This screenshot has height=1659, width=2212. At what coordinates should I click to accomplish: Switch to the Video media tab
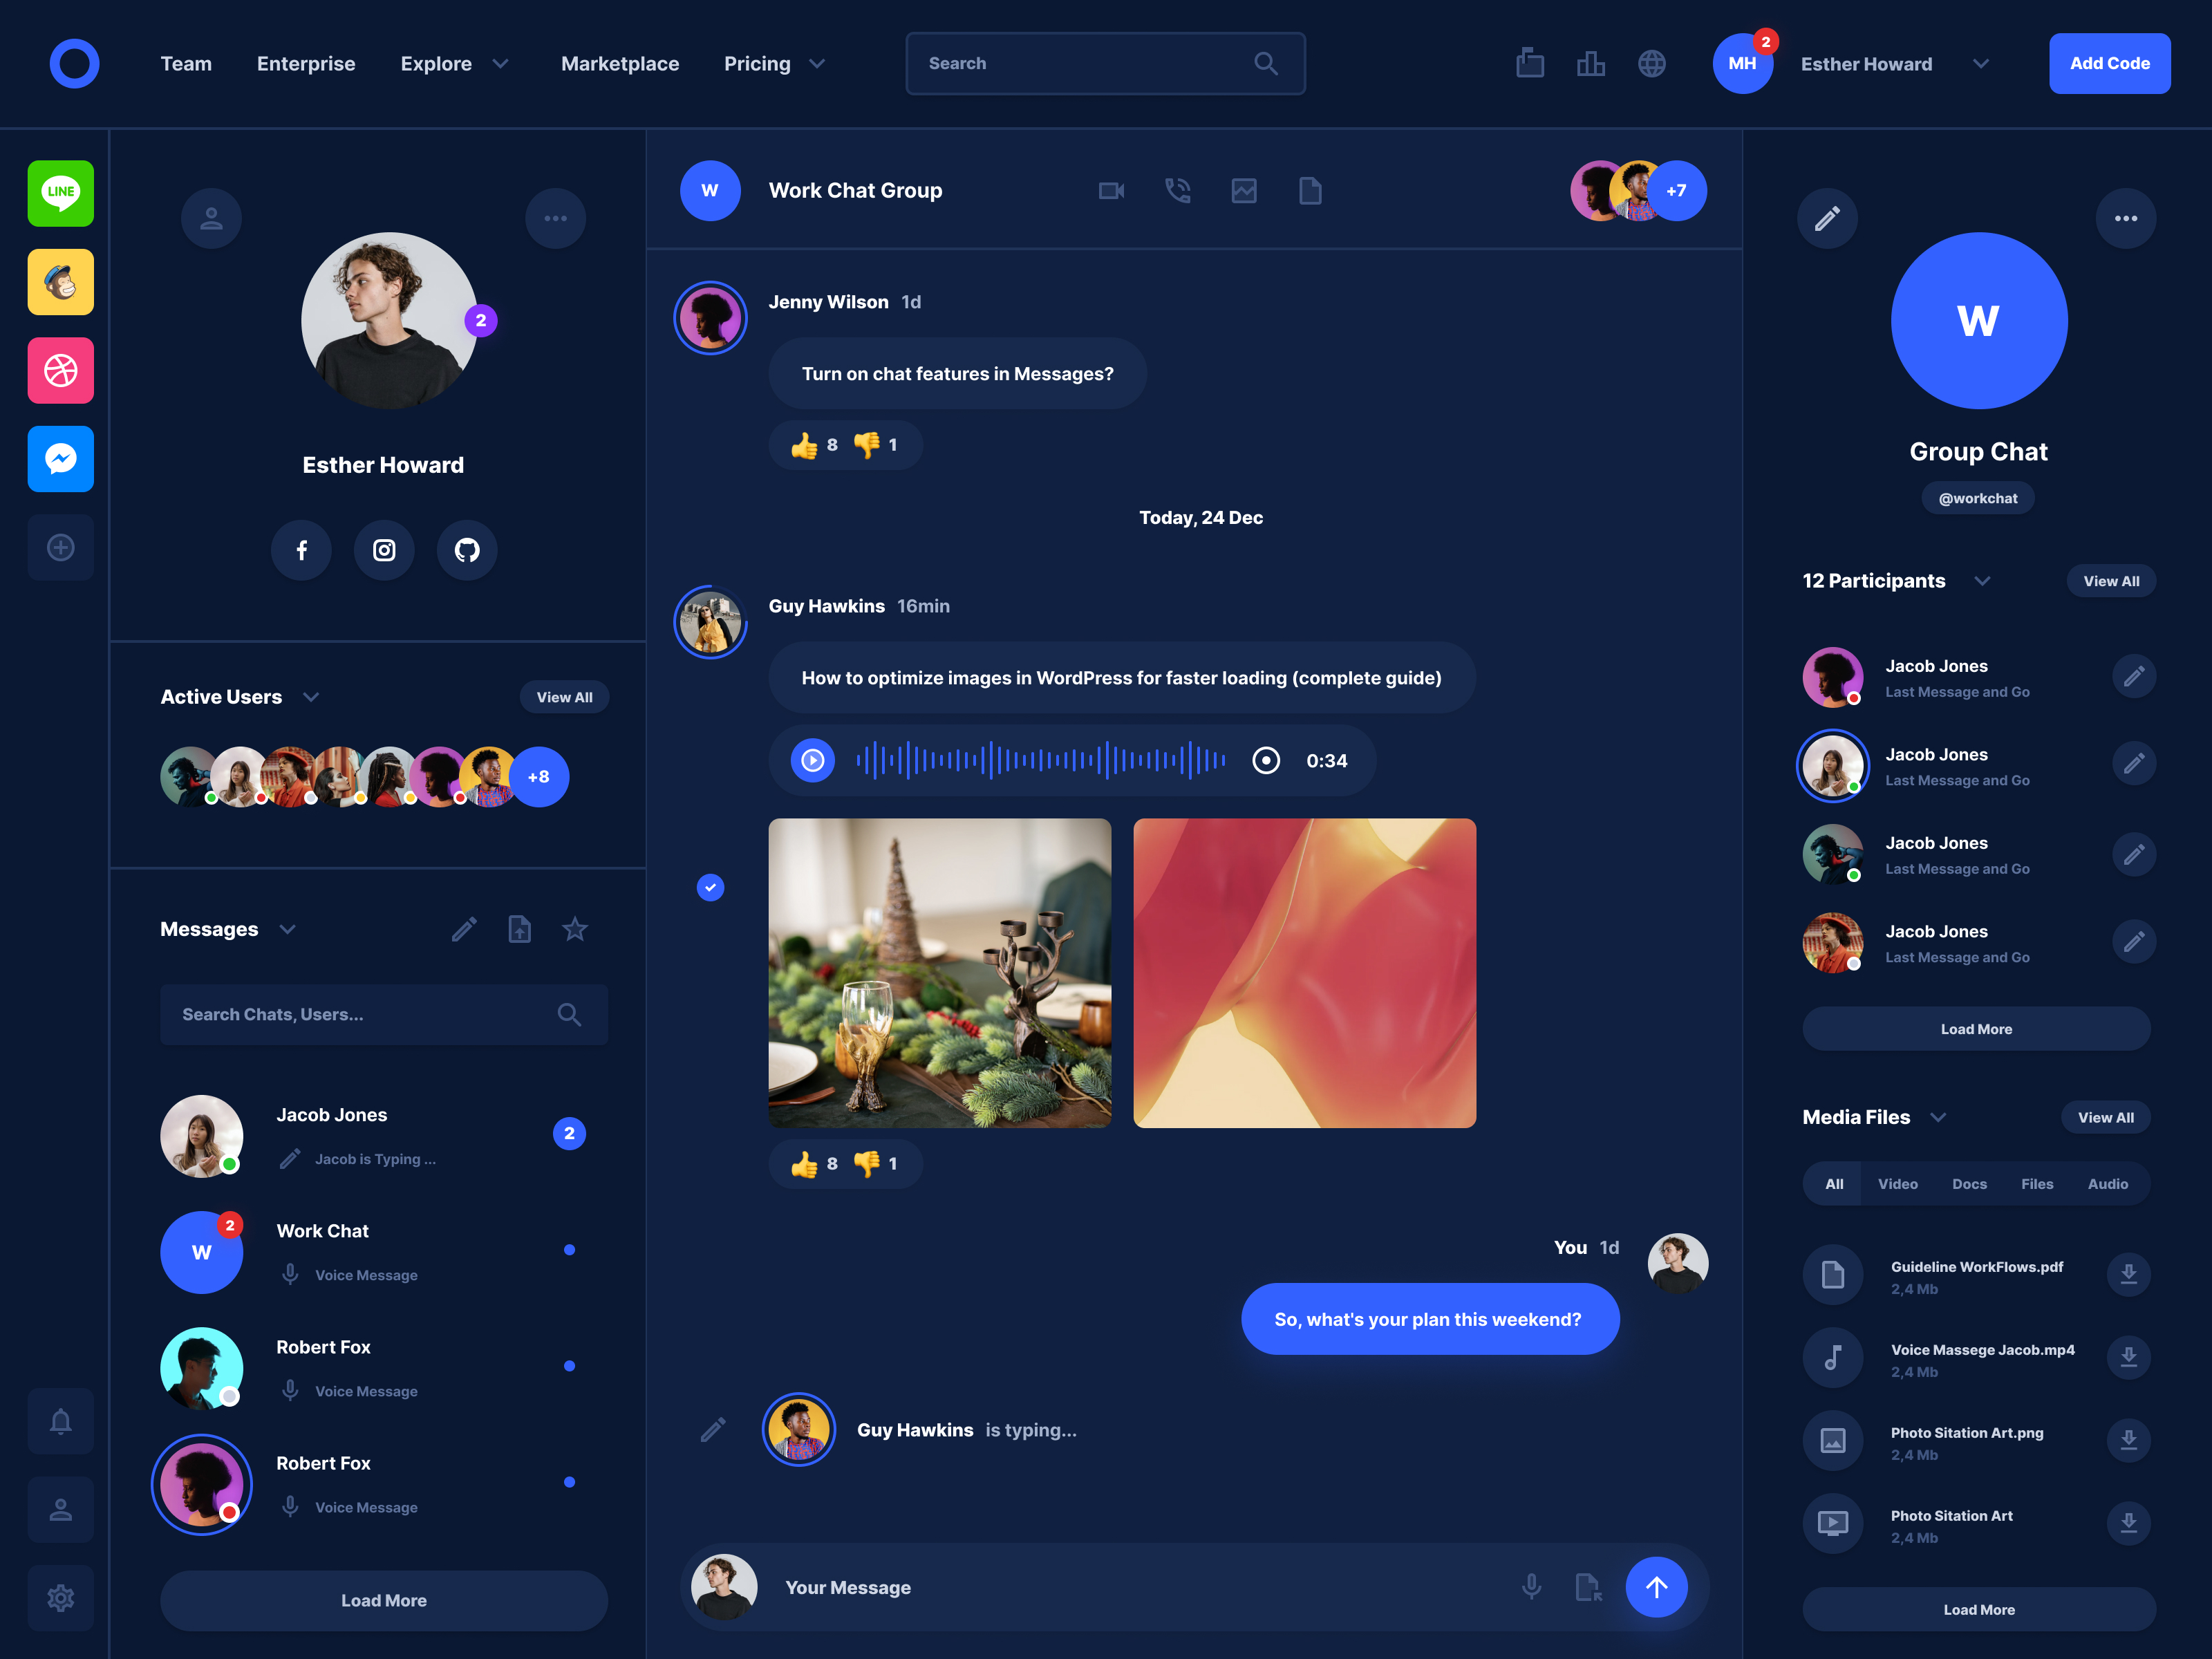coord(1897,1183)
